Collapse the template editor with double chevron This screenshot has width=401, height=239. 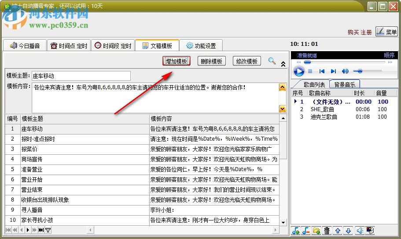click(283, 64)
